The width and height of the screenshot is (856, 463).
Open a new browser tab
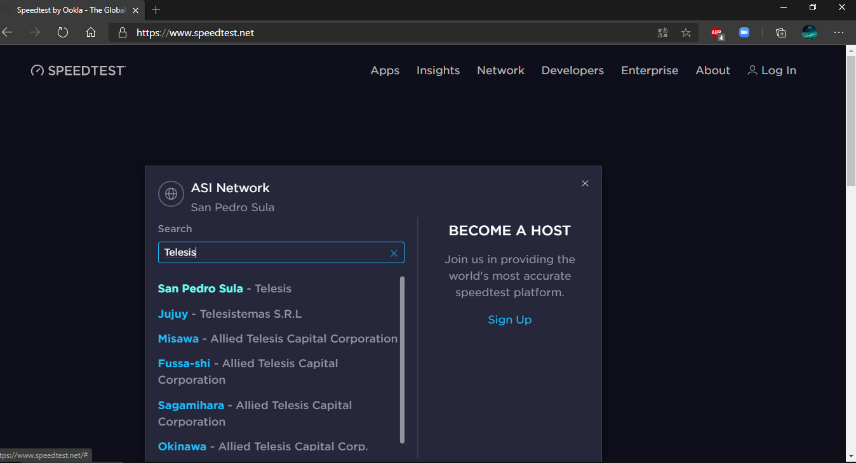tap(156, 10)
